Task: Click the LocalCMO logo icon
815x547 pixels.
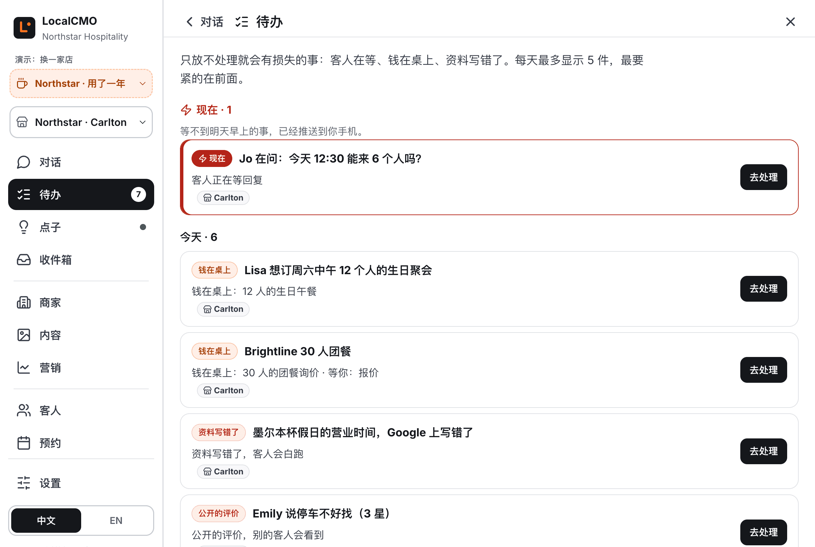Action: (x=24, y=28)
